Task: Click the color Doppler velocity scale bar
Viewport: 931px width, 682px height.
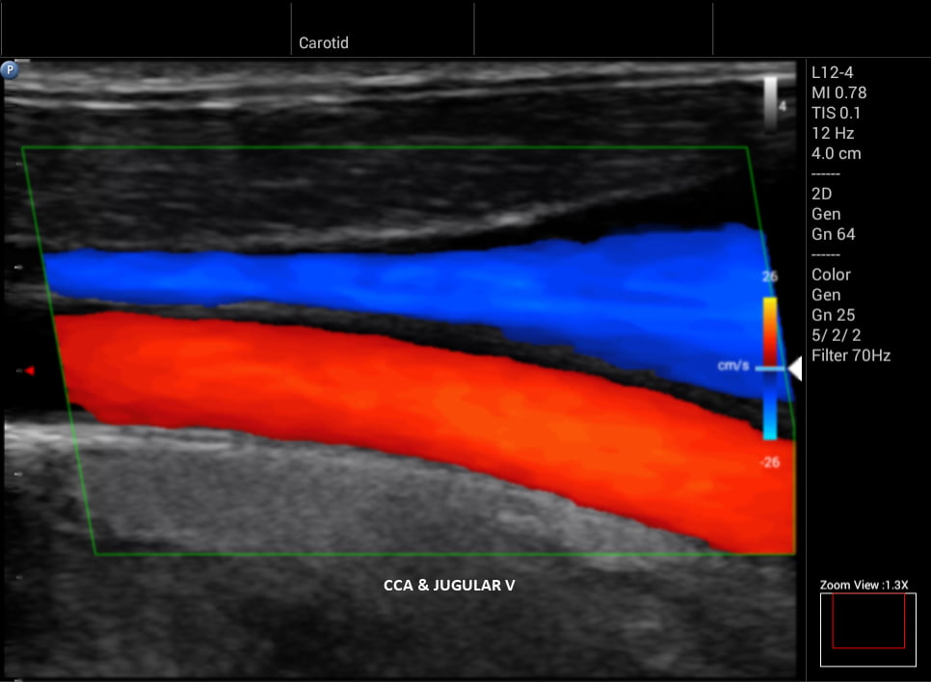Action: pyautogui.click(x=770, y=369)
